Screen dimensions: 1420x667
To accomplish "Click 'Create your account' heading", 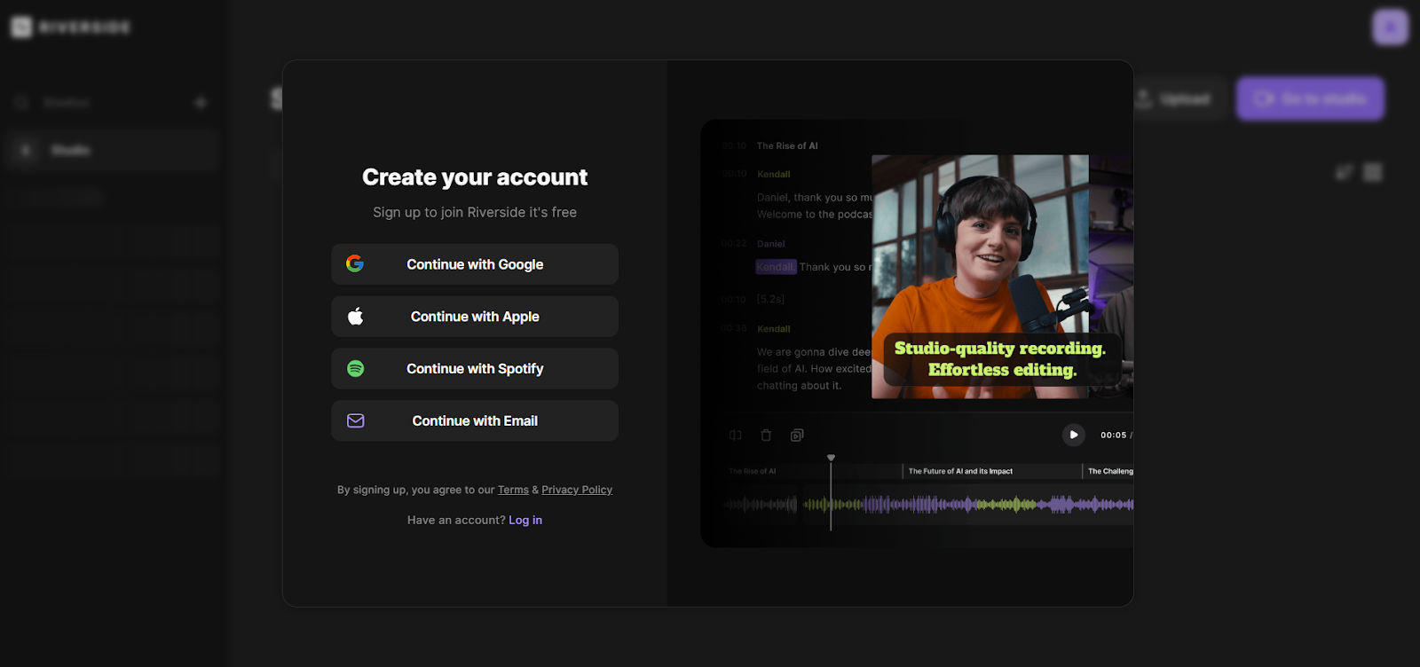I will point(475,177).
